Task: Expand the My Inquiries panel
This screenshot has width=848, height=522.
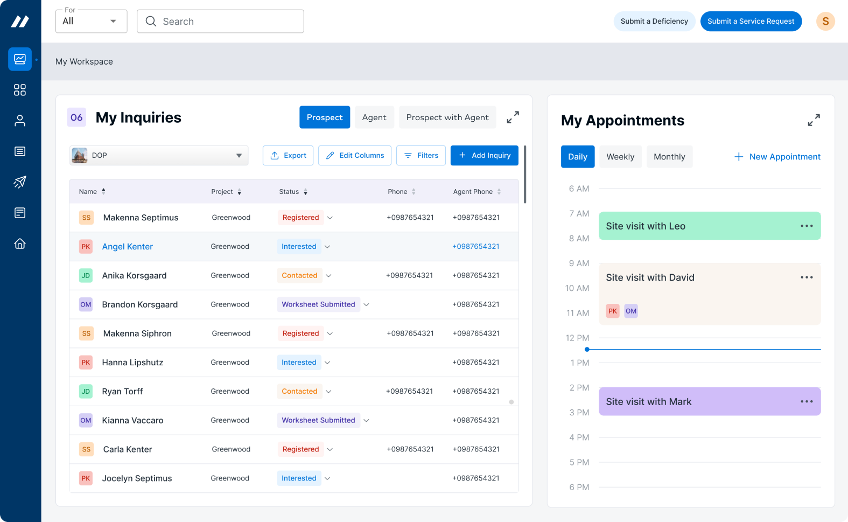Action: click(x=513, y=117)
